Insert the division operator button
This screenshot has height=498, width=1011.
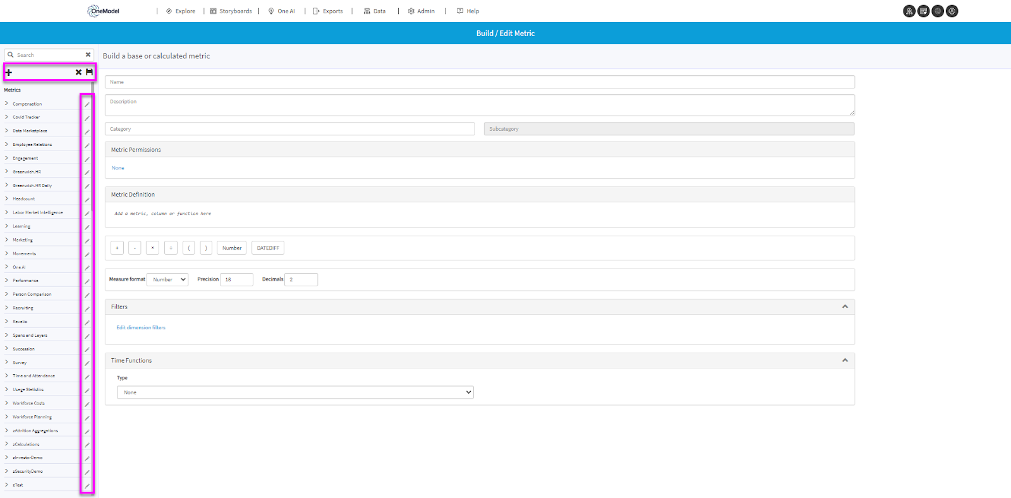[x=171, y=248]
